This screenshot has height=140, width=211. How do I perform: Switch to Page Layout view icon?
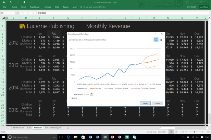(176, 132)
